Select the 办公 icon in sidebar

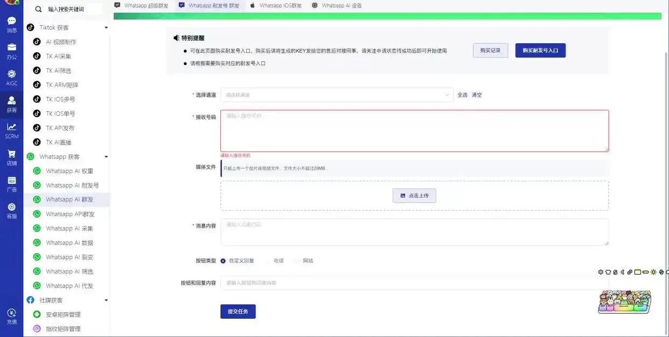pyautogui.click(x=11, y=51)
